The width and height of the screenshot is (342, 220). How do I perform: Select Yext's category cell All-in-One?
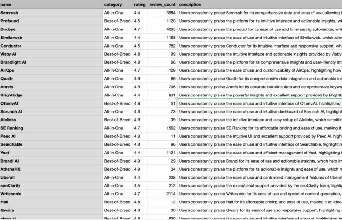(118, 153)
